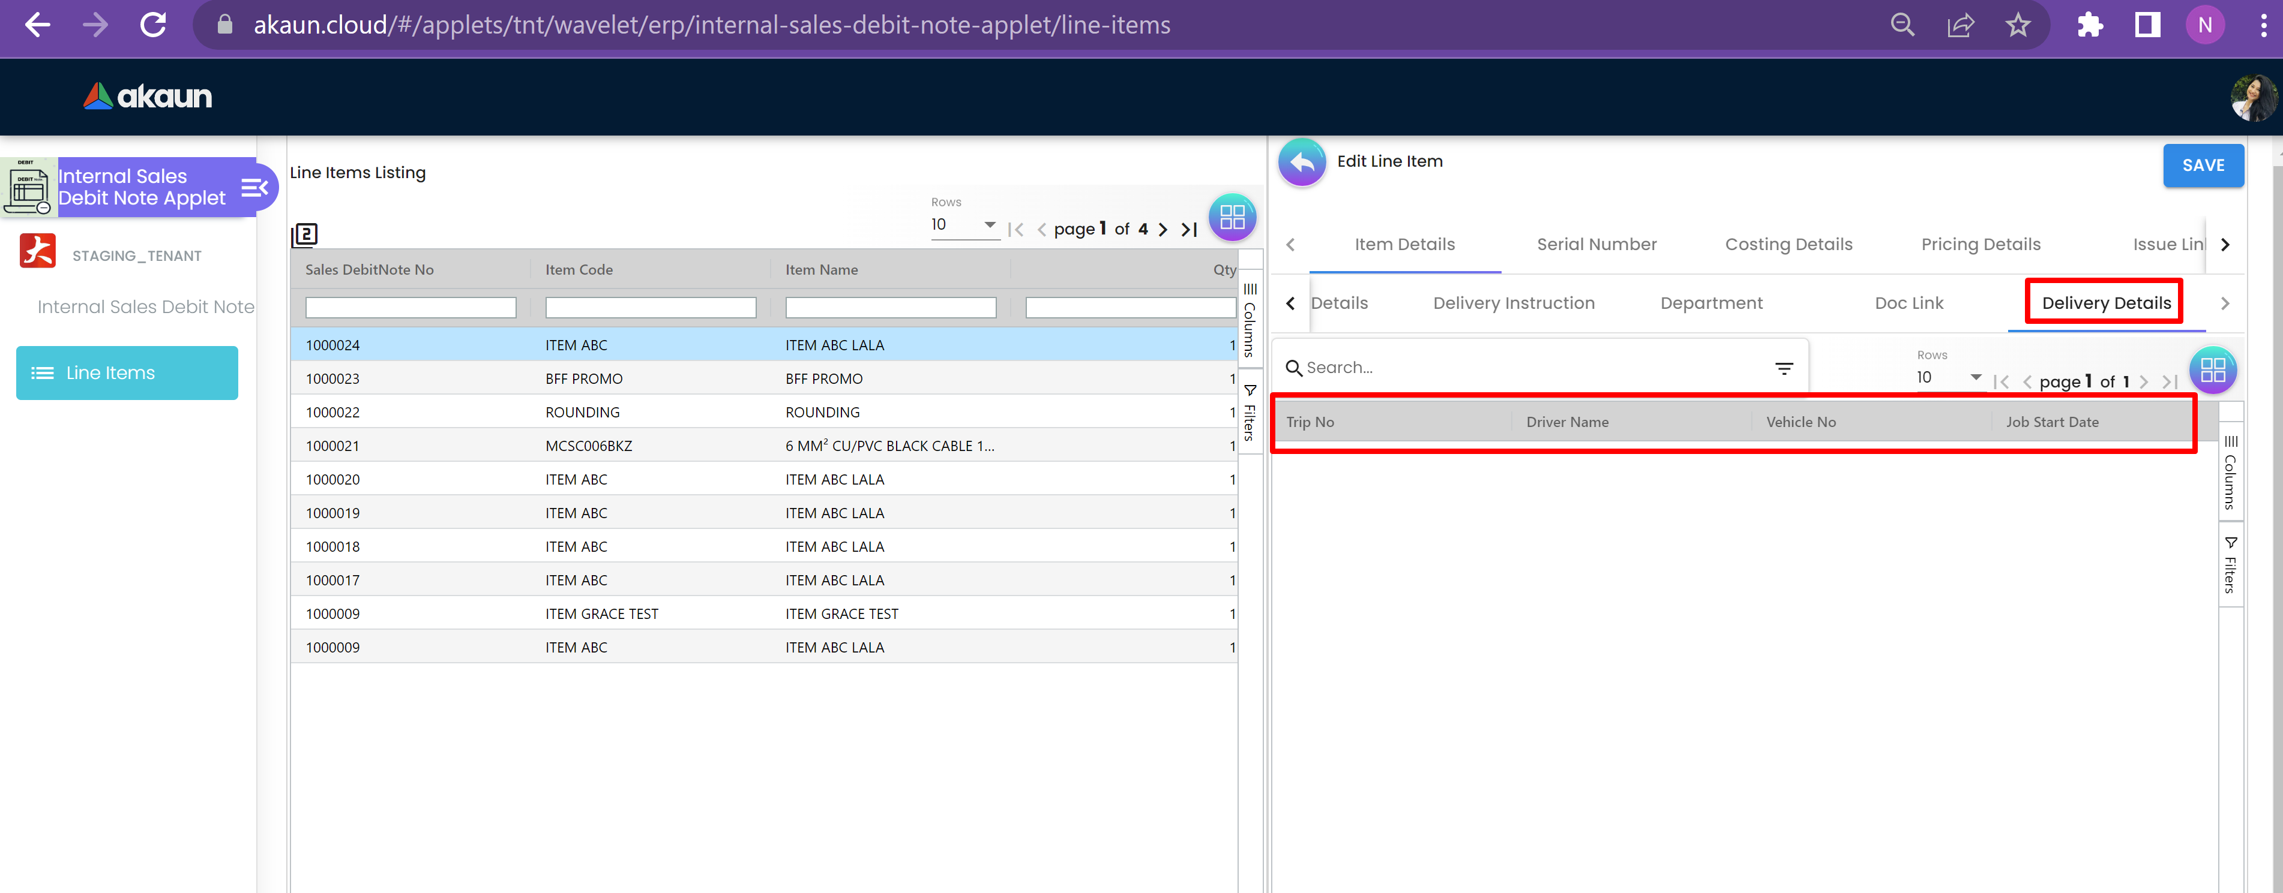The height and width of the screenshot is (893, 2283).
Task: Click the back arrow beside Edit Line Item
Action: click(x=1301, y=162)
